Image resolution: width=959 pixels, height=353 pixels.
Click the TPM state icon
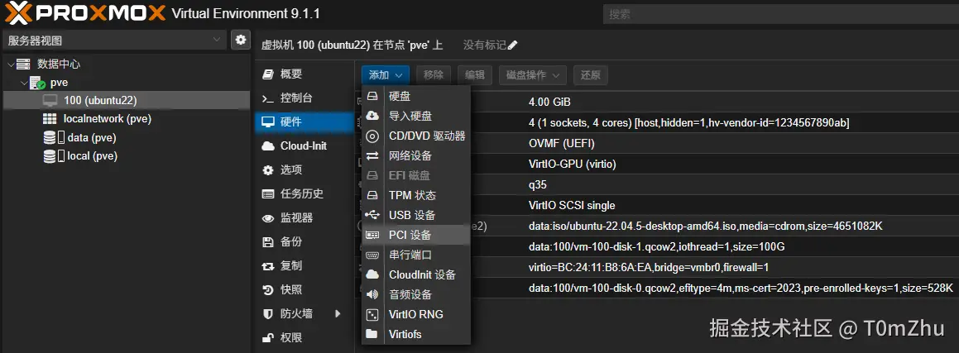point(372,195)
